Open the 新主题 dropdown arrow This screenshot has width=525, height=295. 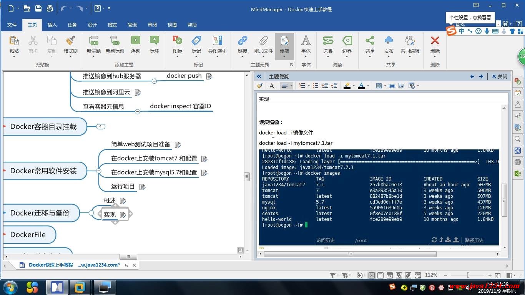(94, 56)
